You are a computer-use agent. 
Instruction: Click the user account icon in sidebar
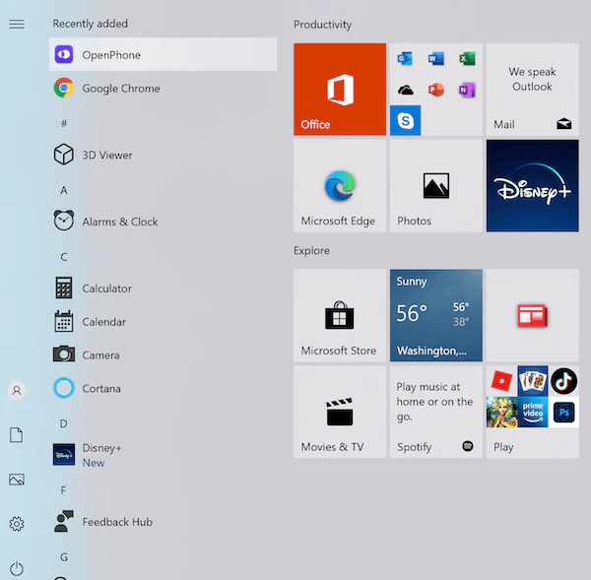[17, 390]
